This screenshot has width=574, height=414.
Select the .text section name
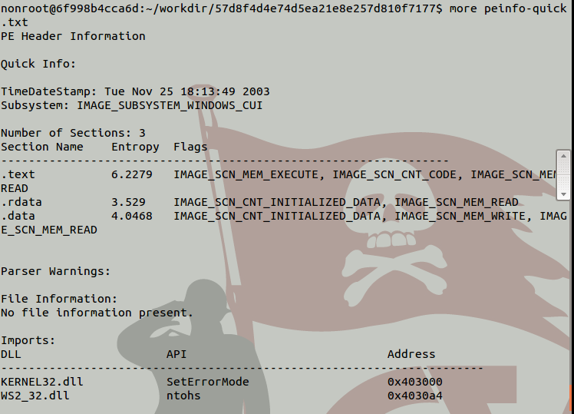18,174
